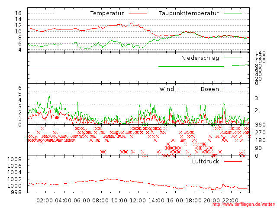277x208 pixels.
Task: Click the 06:00 time axis label
Action: [x=82, y=201]
